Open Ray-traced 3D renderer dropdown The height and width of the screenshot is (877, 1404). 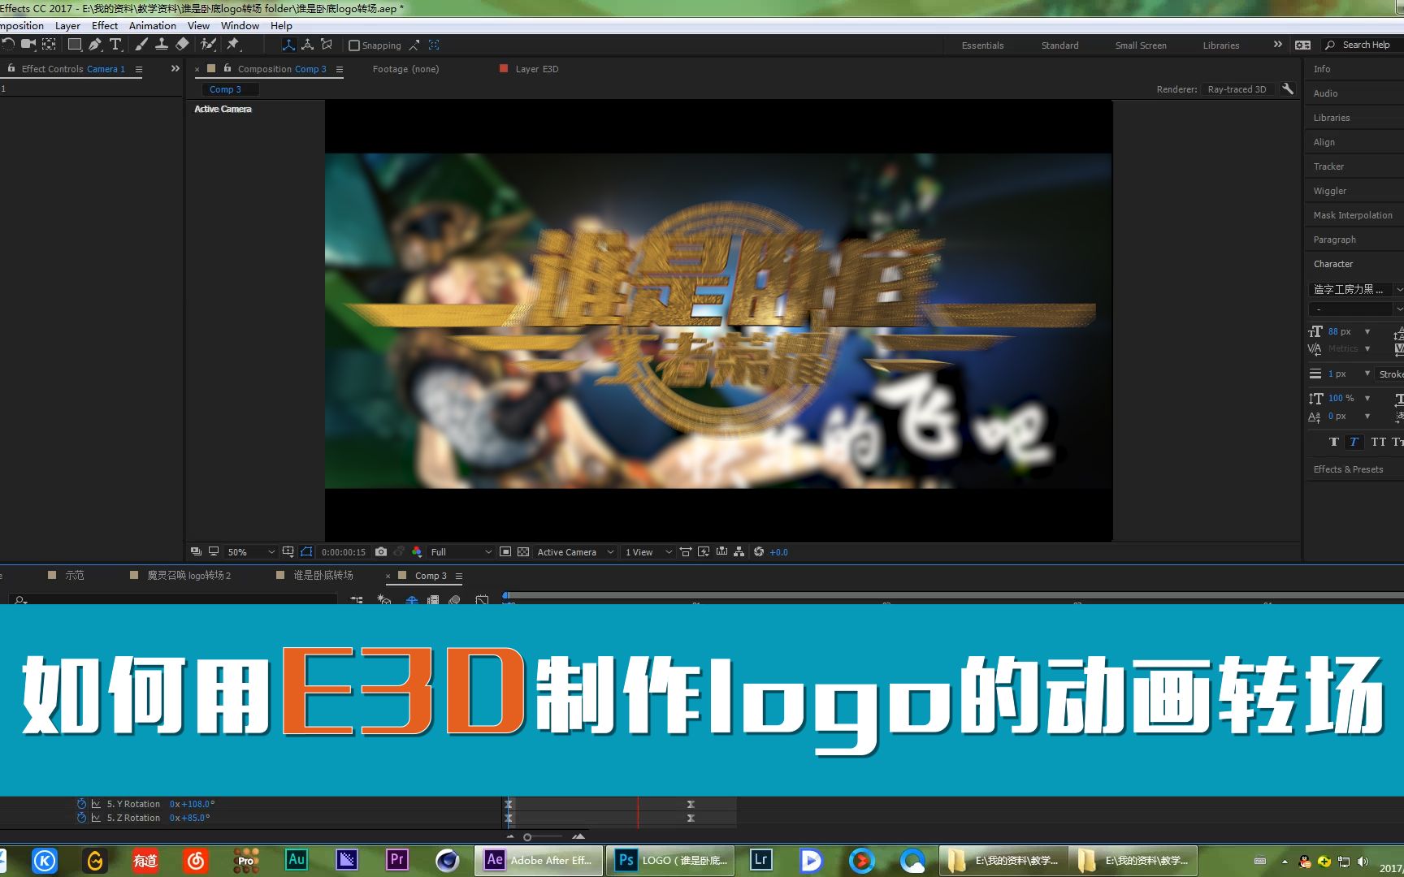pyautogui.click(x=1238, y=89)
